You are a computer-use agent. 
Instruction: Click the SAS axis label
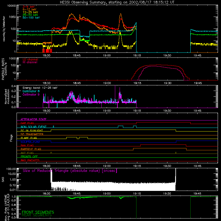coord(3,180)
